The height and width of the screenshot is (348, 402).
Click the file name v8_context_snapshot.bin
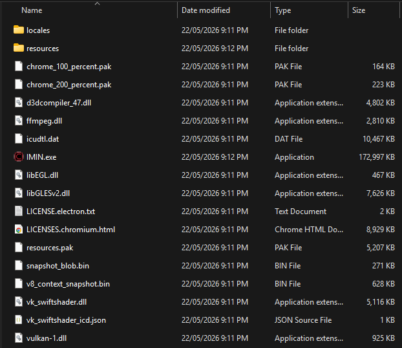tap(68, 284)
